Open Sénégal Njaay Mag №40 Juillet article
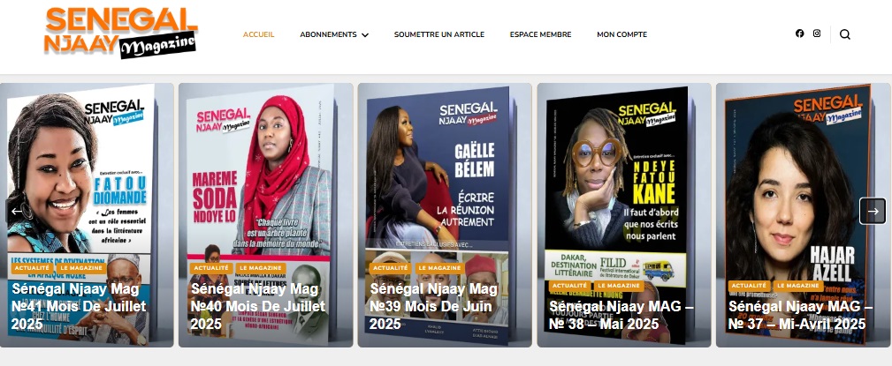This screenshot has height=366, width=892. pos(258,306)
